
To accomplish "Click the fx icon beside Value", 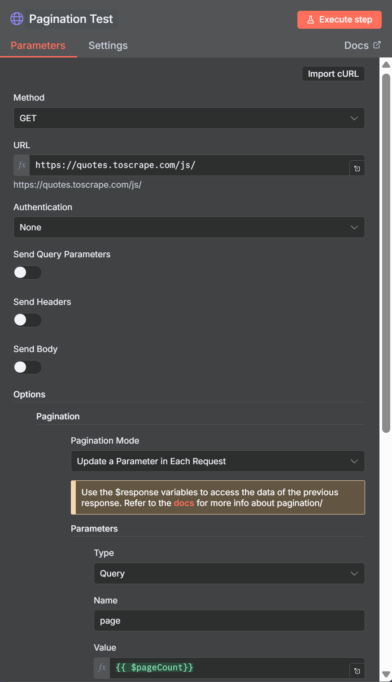I will pos(102,668).
